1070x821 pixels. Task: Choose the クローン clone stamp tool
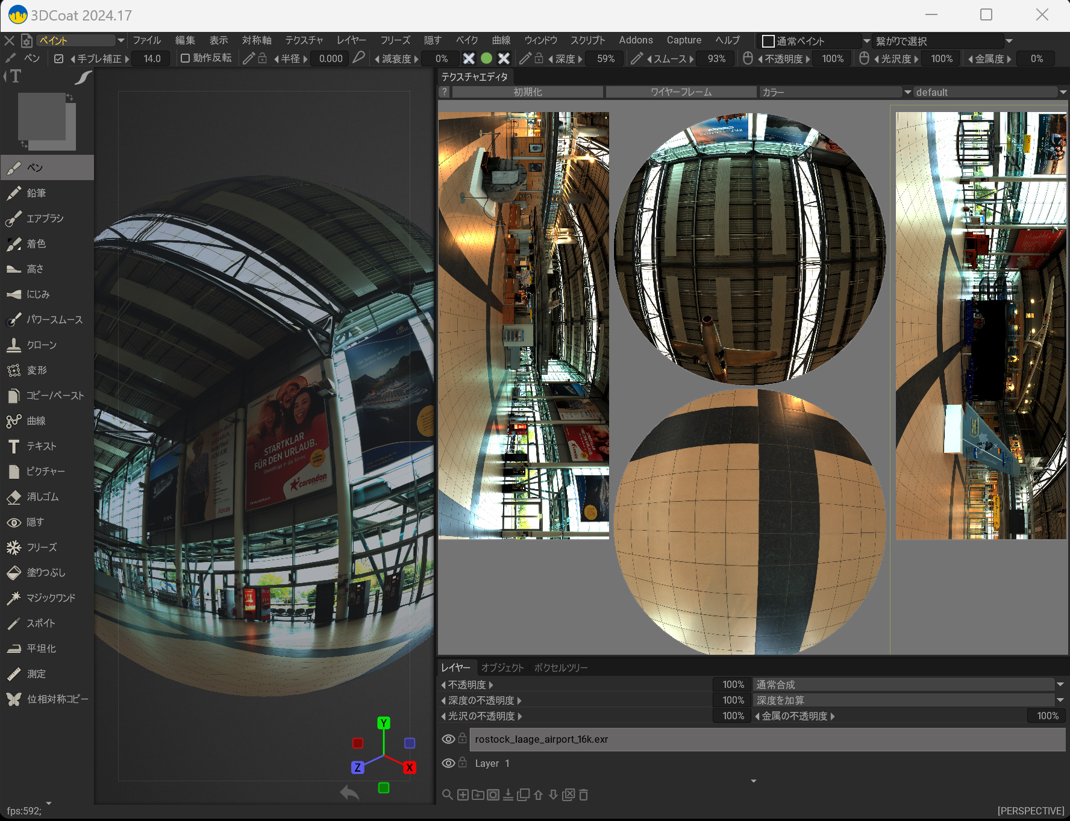coord(41,345)
